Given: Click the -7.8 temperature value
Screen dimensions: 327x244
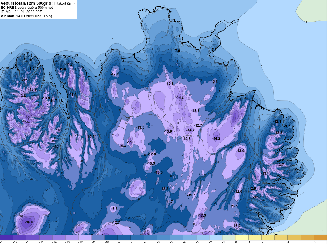Looking at the screenshot, I should pyautogui.click(x=214, y=50).
